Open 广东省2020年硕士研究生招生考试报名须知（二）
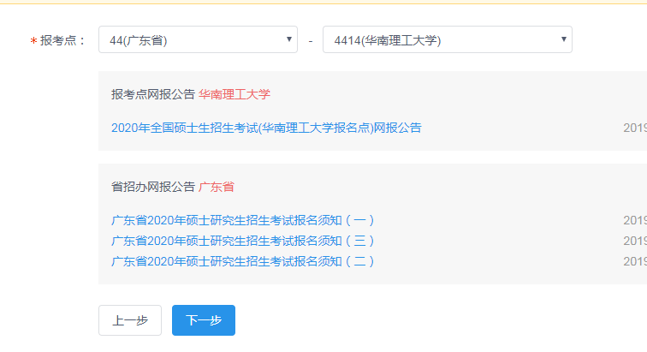The image size is (647, 352). [243, 261]
